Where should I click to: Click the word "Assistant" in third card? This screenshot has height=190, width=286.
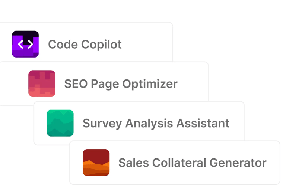point(203,123)
